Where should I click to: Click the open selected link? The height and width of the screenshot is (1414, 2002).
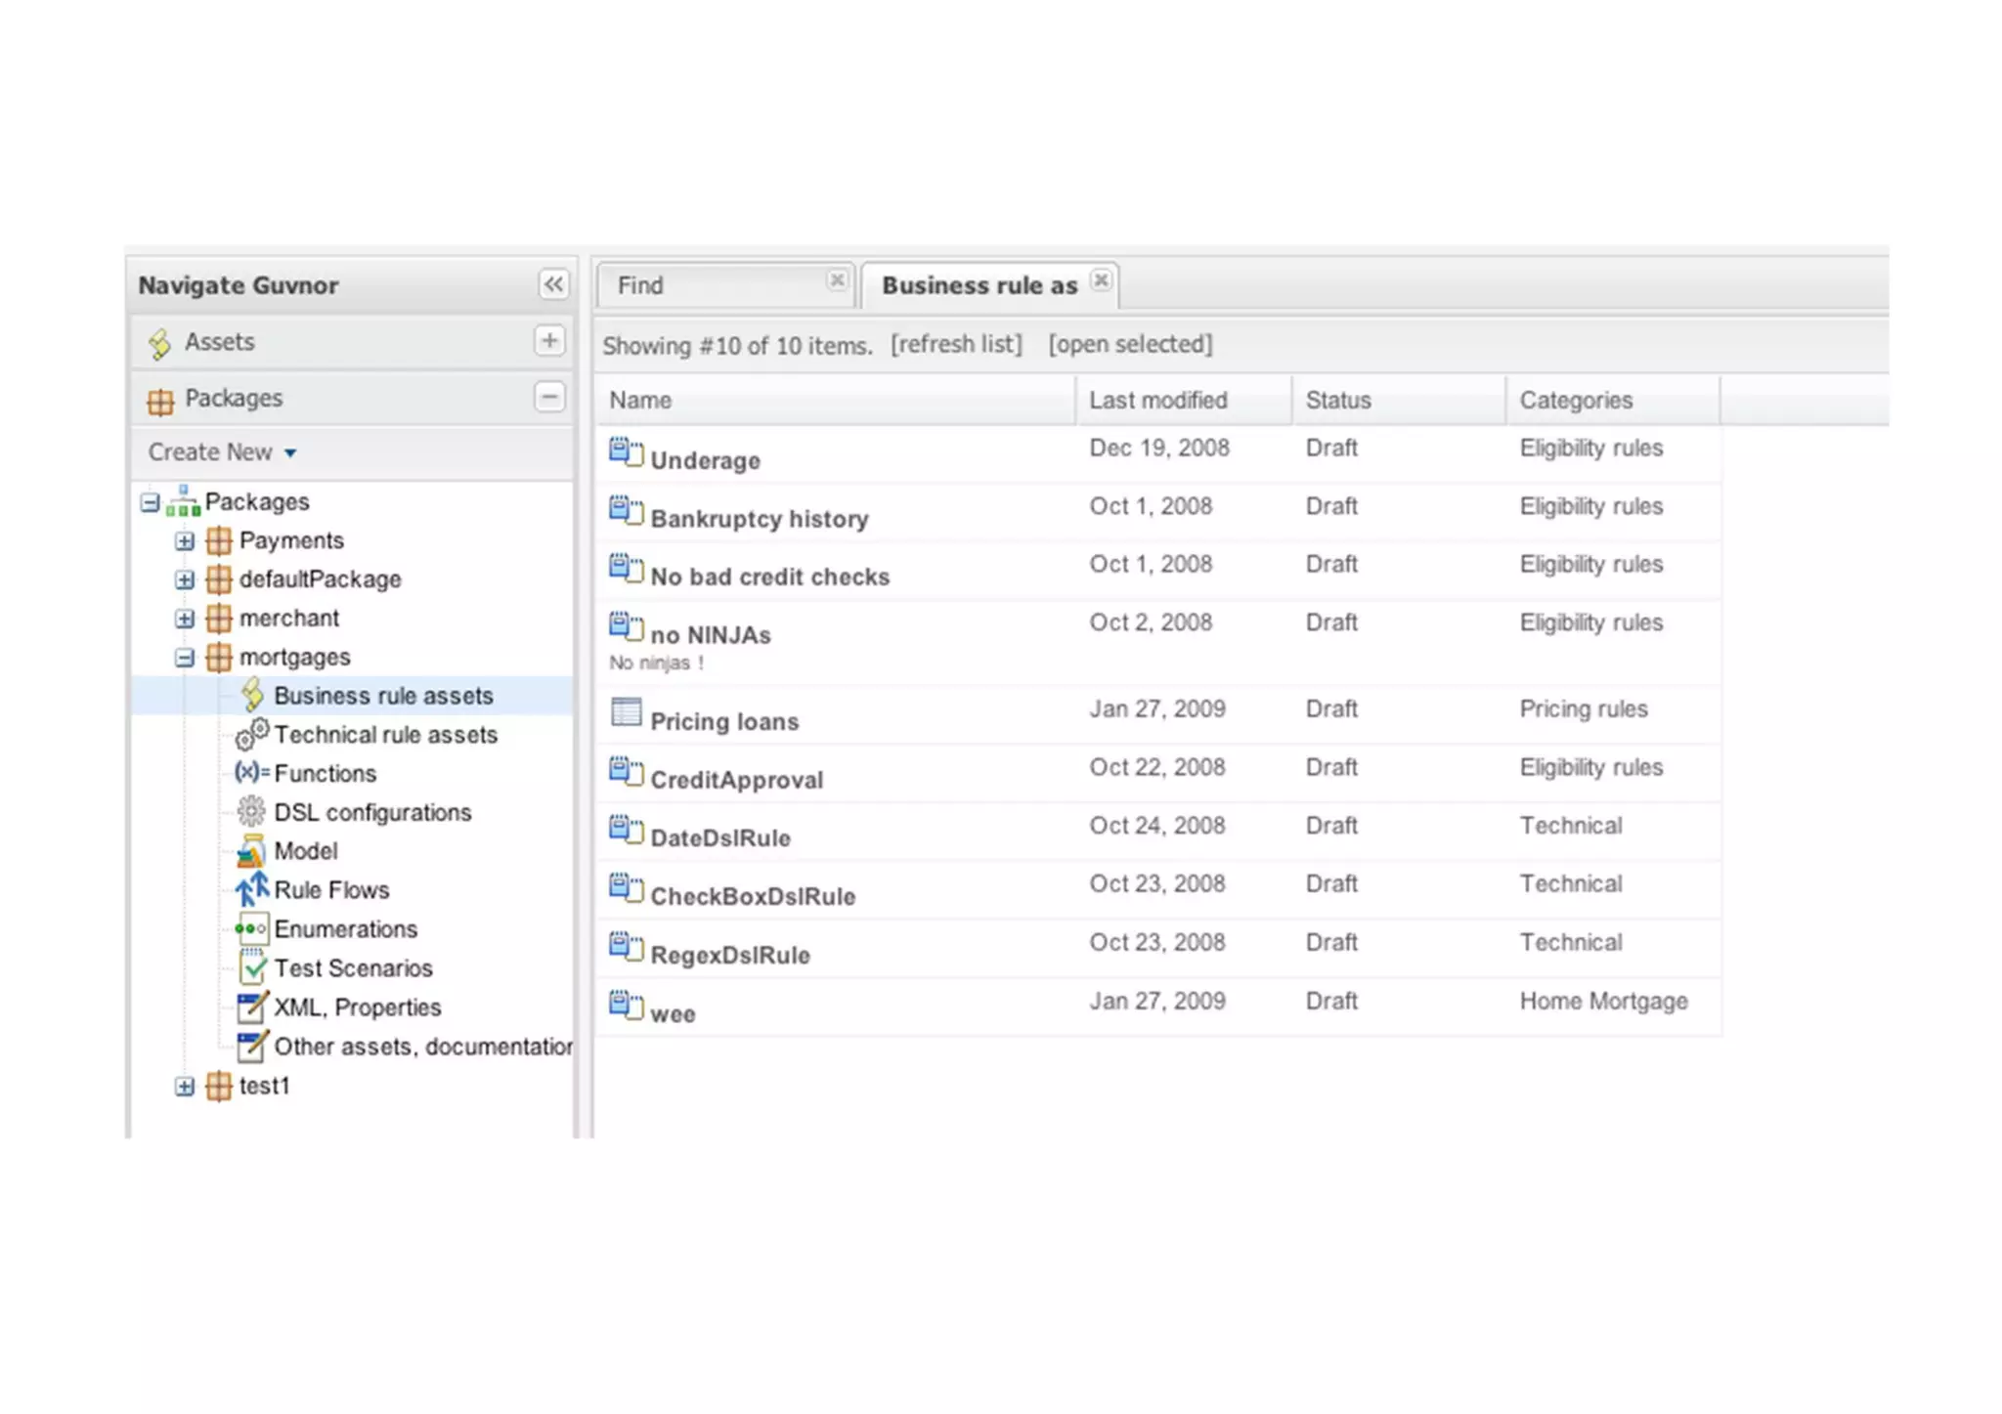[1130, 345]
